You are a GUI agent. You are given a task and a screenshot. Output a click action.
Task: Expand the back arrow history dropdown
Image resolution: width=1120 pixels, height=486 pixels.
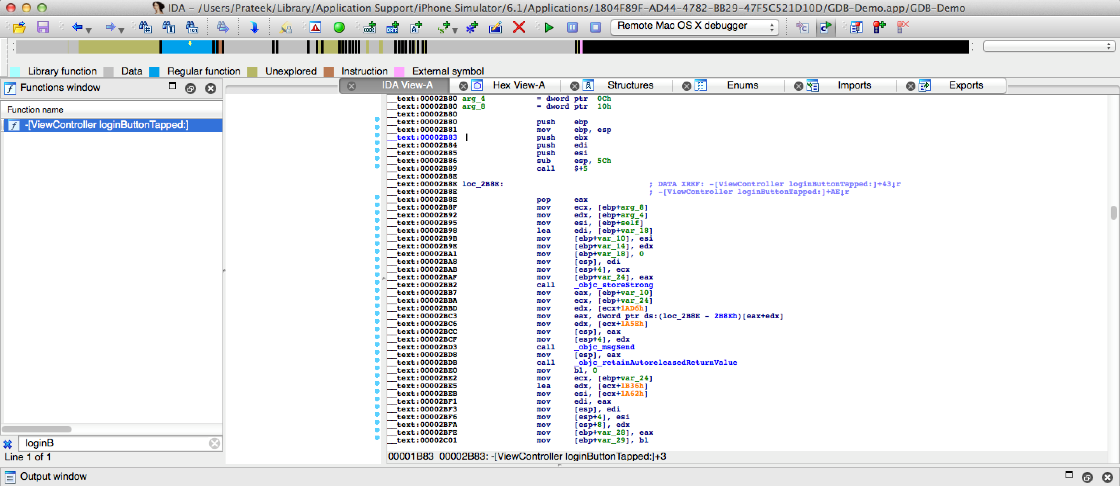coord(89,30)
